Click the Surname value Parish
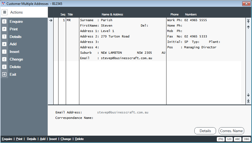The image size is (252, 143). pos(107,20)
